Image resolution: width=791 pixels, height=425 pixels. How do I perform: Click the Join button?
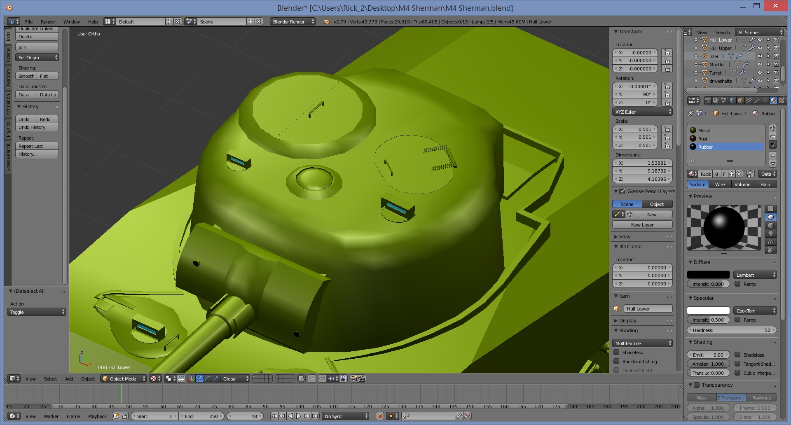pyautogui.click(x=37, y=47)
